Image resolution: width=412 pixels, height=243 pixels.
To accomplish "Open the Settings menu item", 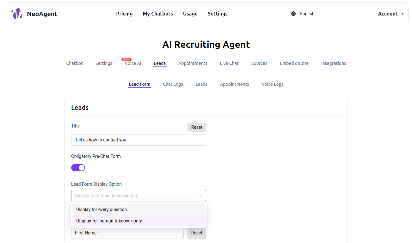I will pos(218,14).
